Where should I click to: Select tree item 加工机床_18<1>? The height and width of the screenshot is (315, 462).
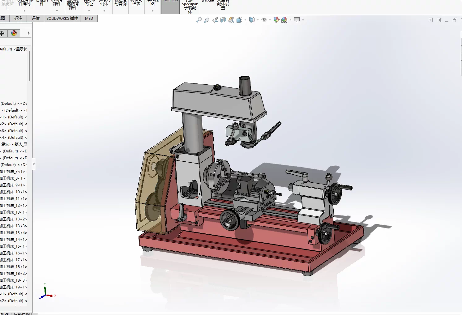[x=13, y=267]
